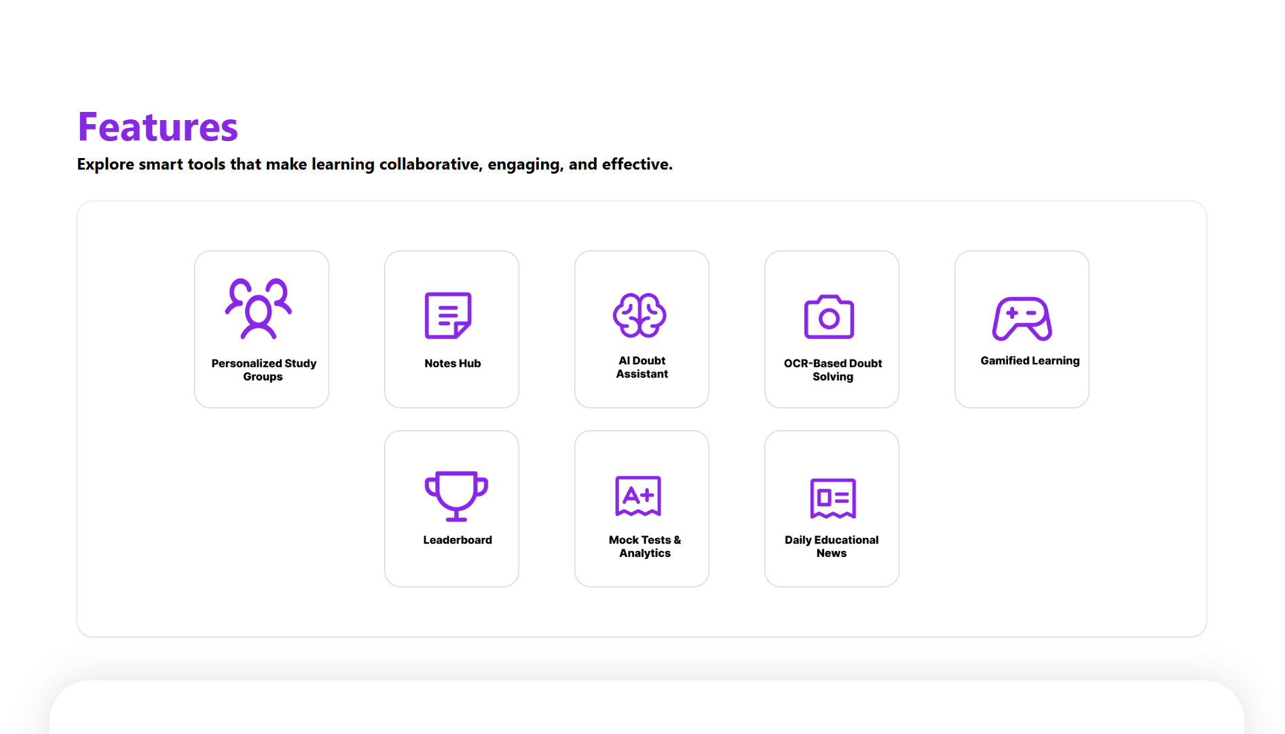Viewport: 1285px width, 734px height.
Task: Click the Gamified Learning feature card
Action: click(x=1021, y=328)
